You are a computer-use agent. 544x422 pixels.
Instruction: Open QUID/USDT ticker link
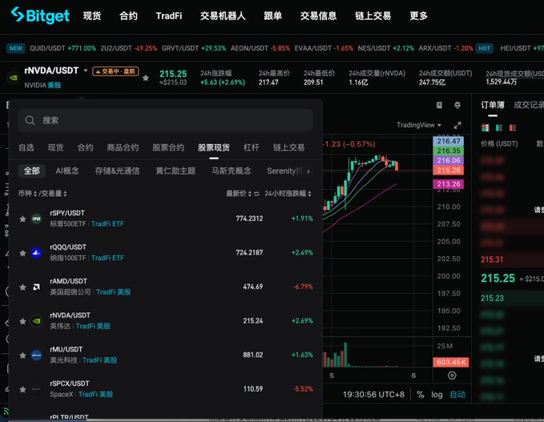(62, 48)
